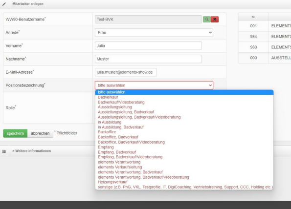The image size is (291, 209).
Task: Click the WW90-Benutzername field with Test-BVK
Action: [x=148, y=20]
